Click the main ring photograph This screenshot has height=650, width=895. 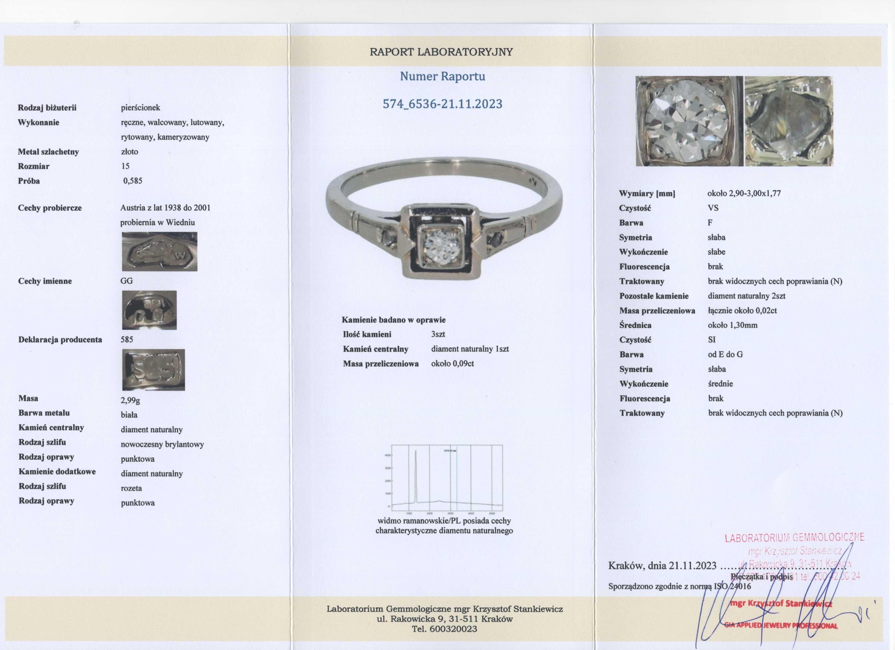(444, 218)
